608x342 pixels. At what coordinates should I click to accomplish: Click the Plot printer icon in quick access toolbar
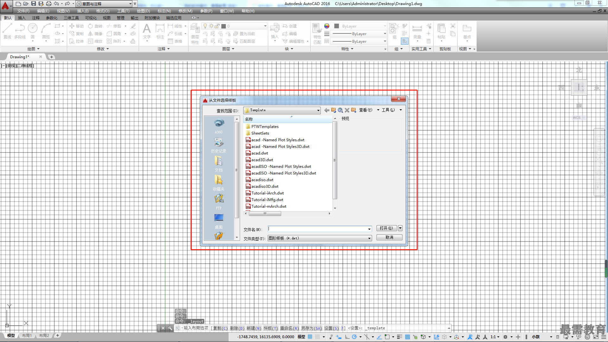48,4
